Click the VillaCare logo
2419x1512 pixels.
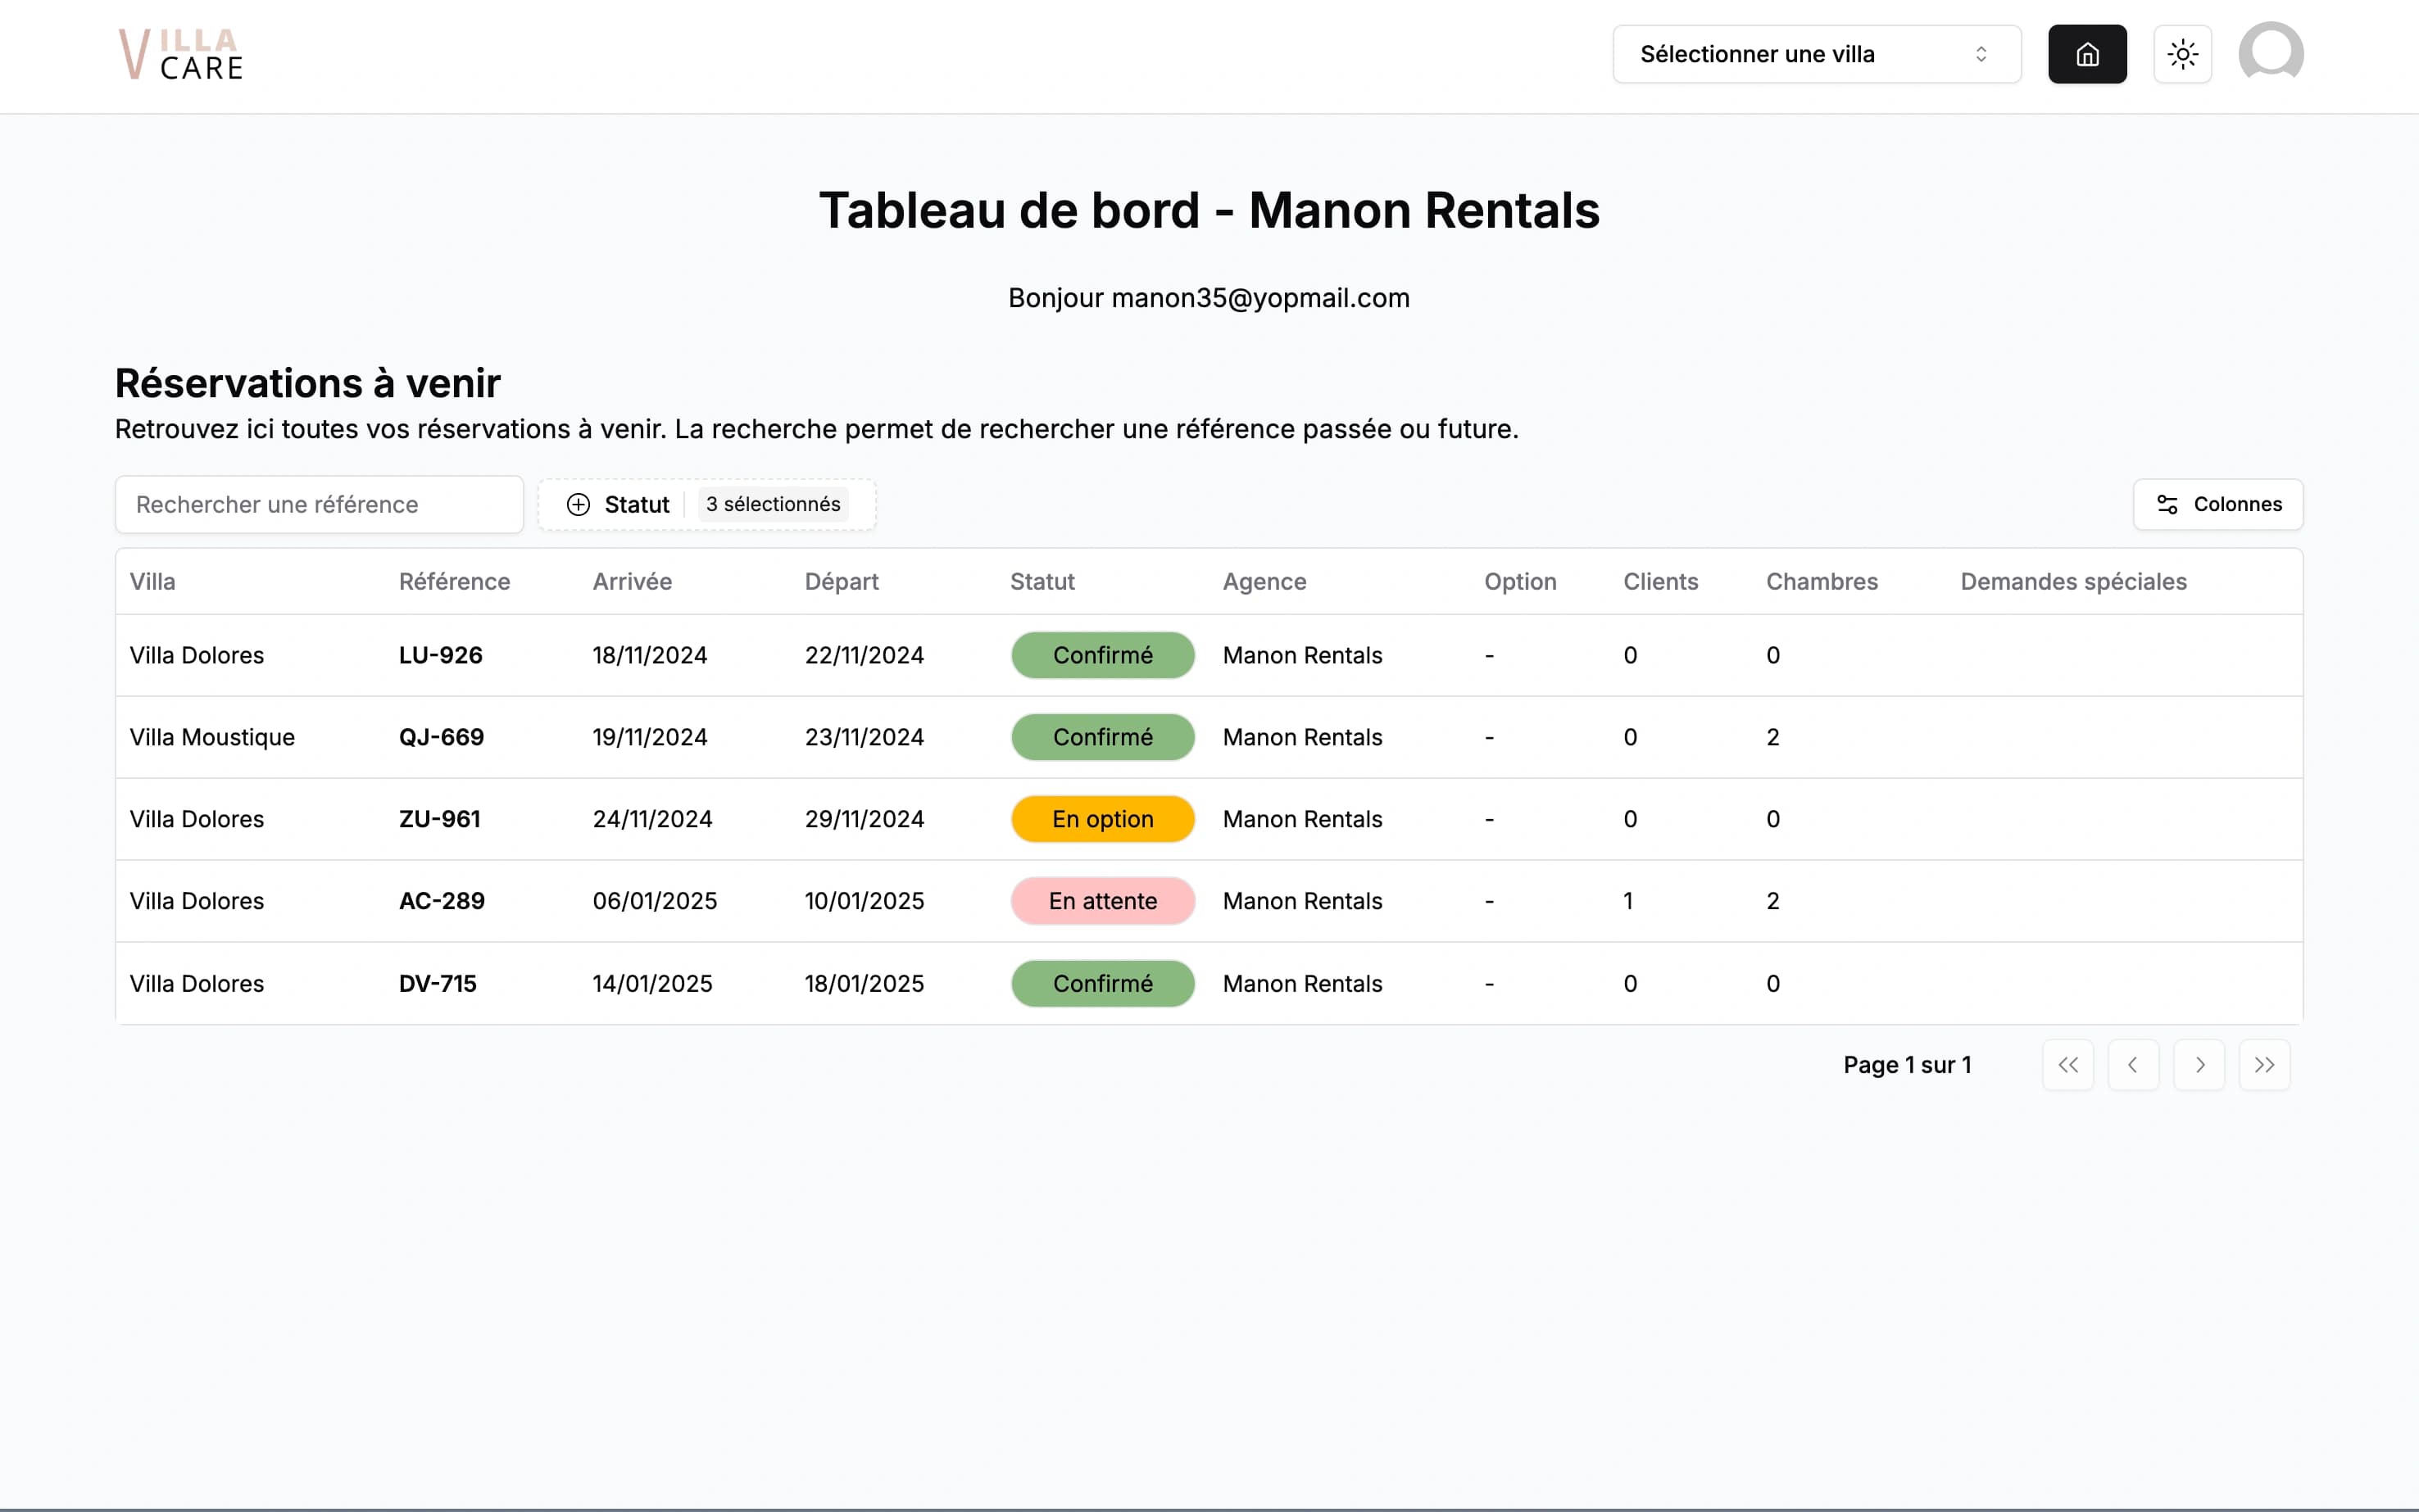[x=180, y=54]
